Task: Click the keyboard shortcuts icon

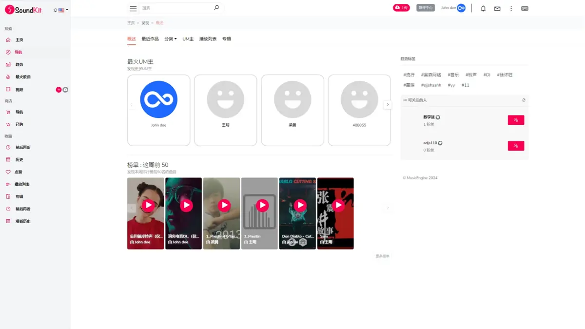Action: pyautogui.click(x=525, y=8)
